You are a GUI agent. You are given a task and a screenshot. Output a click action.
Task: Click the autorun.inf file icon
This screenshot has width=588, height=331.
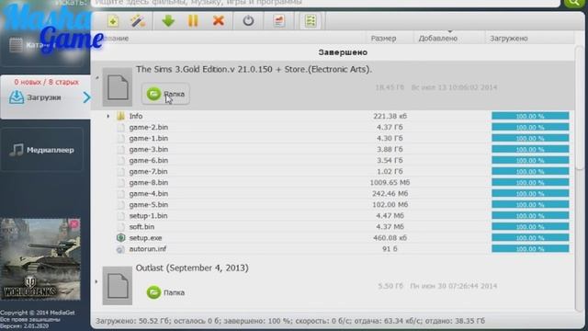click(120, 249)
